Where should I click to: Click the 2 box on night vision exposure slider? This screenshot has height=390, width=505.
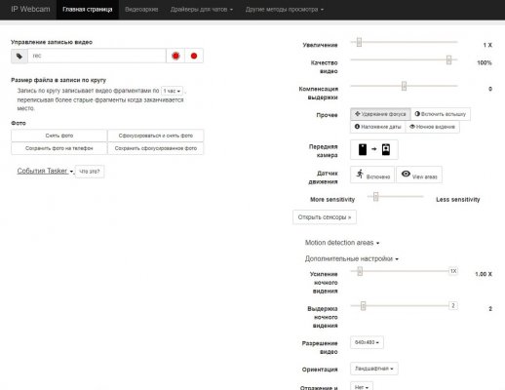tap(453, 305)
